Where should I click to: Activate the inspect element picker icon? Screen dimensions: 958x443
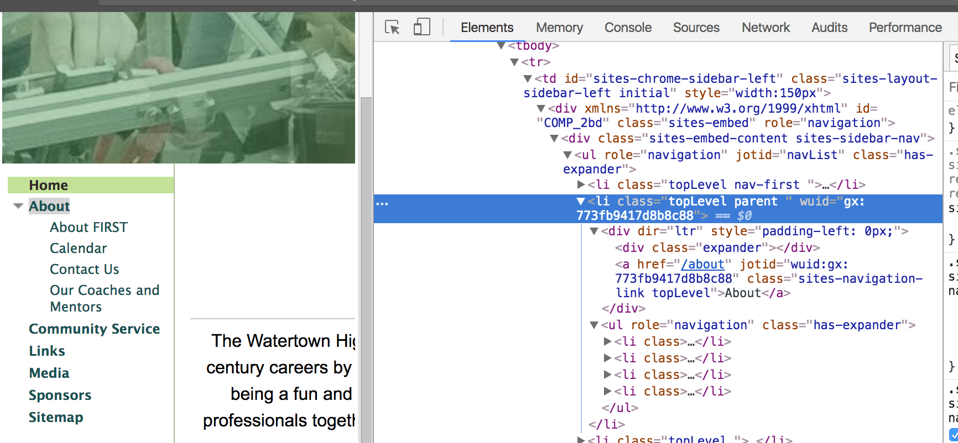(x=392, y=27)
